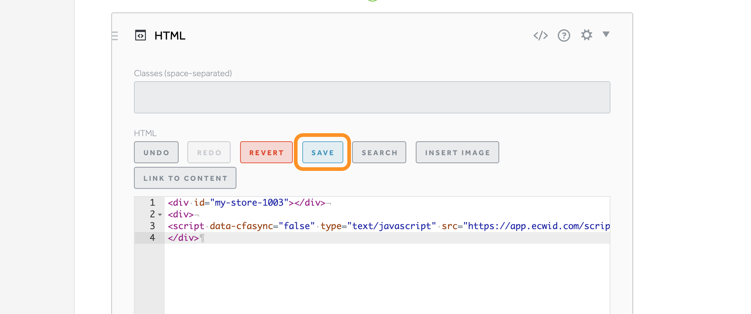Revert changes with the red Revert button
Screen dimensions: 751x314
click(x=266, y=153)
